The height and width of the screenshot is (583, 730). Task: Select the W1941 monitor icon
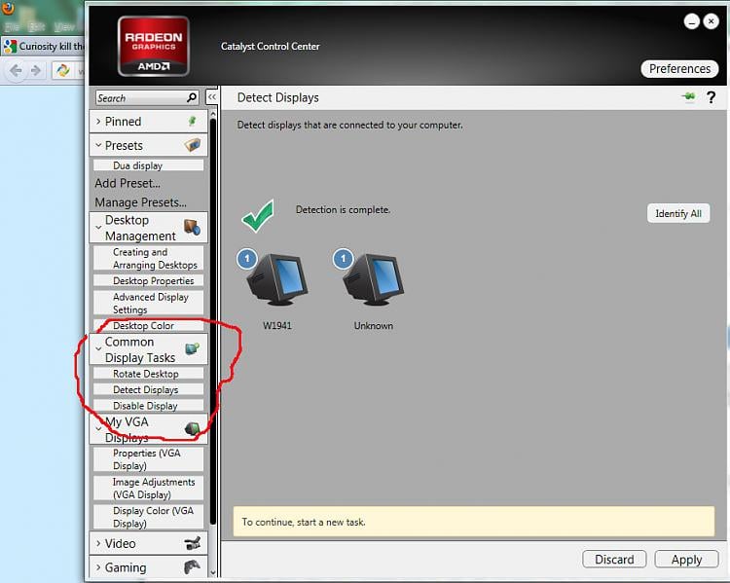tap(277, 279)
